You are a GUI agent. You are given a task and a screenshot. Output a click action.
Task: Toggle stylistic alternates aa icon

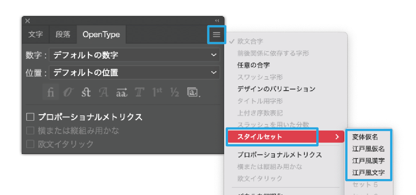(x=121, y=92)
